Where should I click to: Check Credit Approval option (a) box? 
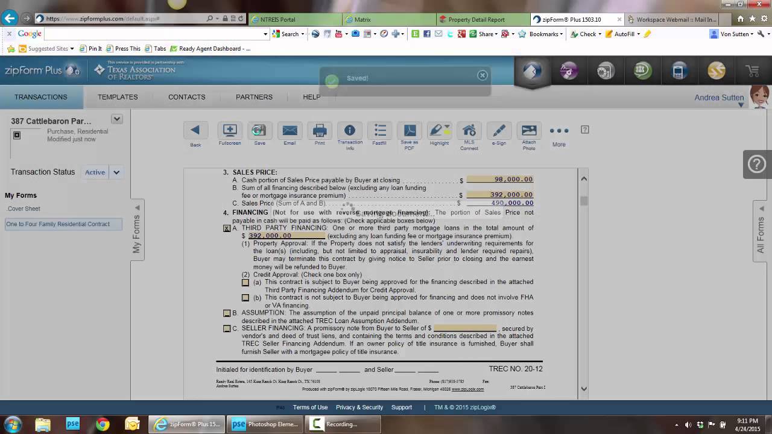pos(245,282)
